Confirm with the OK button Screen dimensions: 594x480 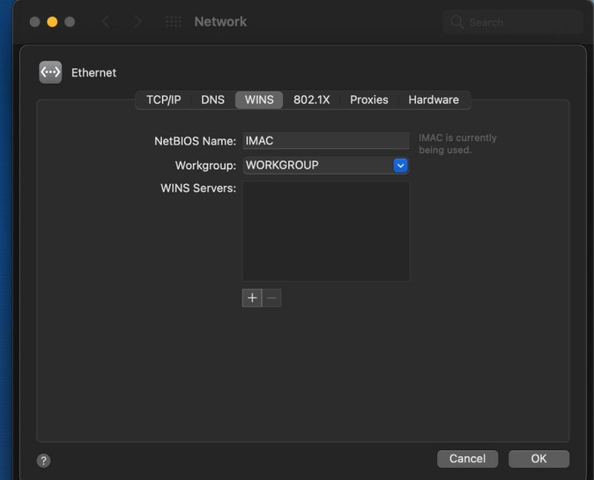(x=538, y=458)
